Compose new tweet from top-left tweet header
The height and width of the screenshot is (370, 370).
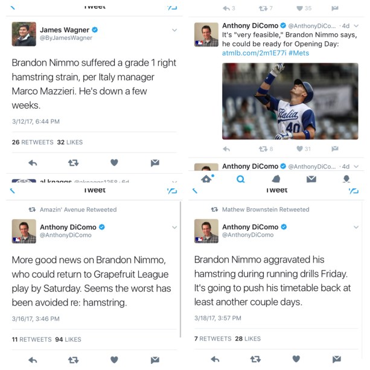tap(172, 8)
